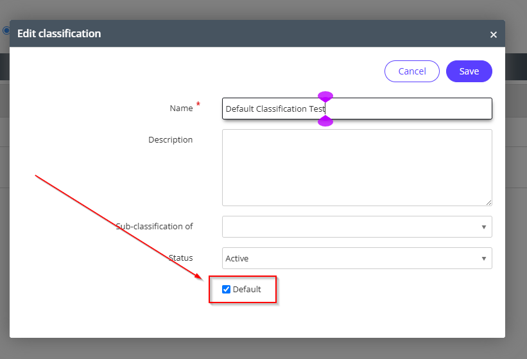The height and width of the screenshot is (359, 527).
Task: Click the upper purple text cursor handle
Action: [x=325, y=96]
